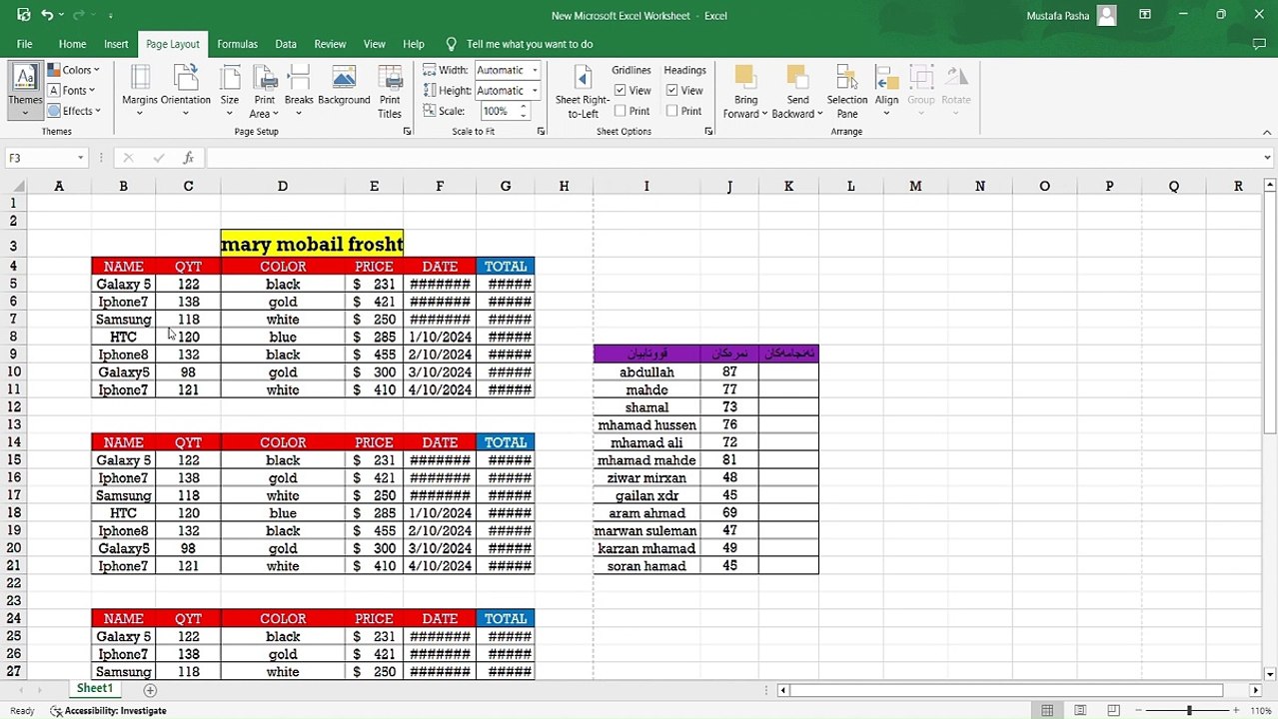Screen dimensions: 1278x719
Task: Click the Tell me what you want search box
Action: pos(530,44)
